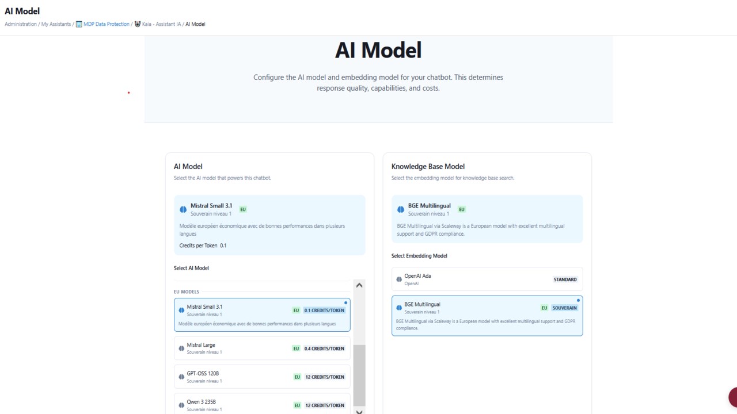This screenshot has height=414, width=737.
Task: Select the OpenAI Ada embedding model
Action: point(487,279)
